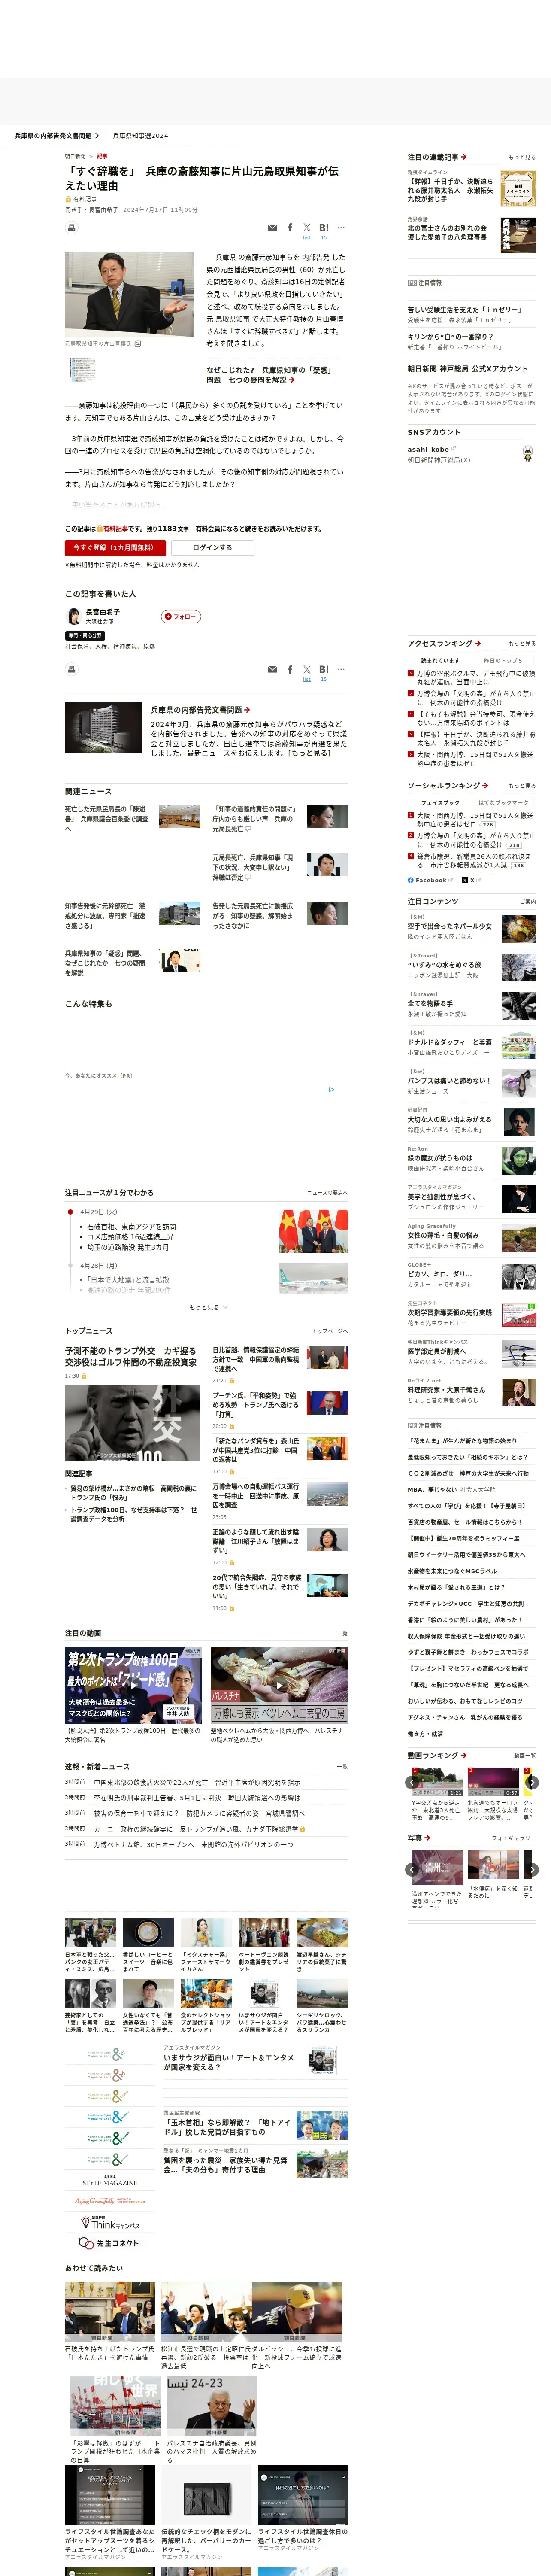Open トランプ外交 top news large image
This screenshot has height=2576, width=551.
click(x=132, y=1423)
